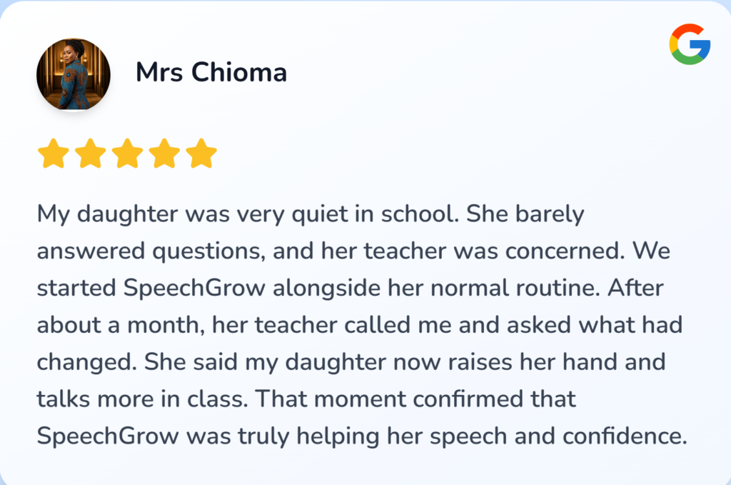Click the second yellow rating star
The image size is (731, 485).
pos(90,154)
